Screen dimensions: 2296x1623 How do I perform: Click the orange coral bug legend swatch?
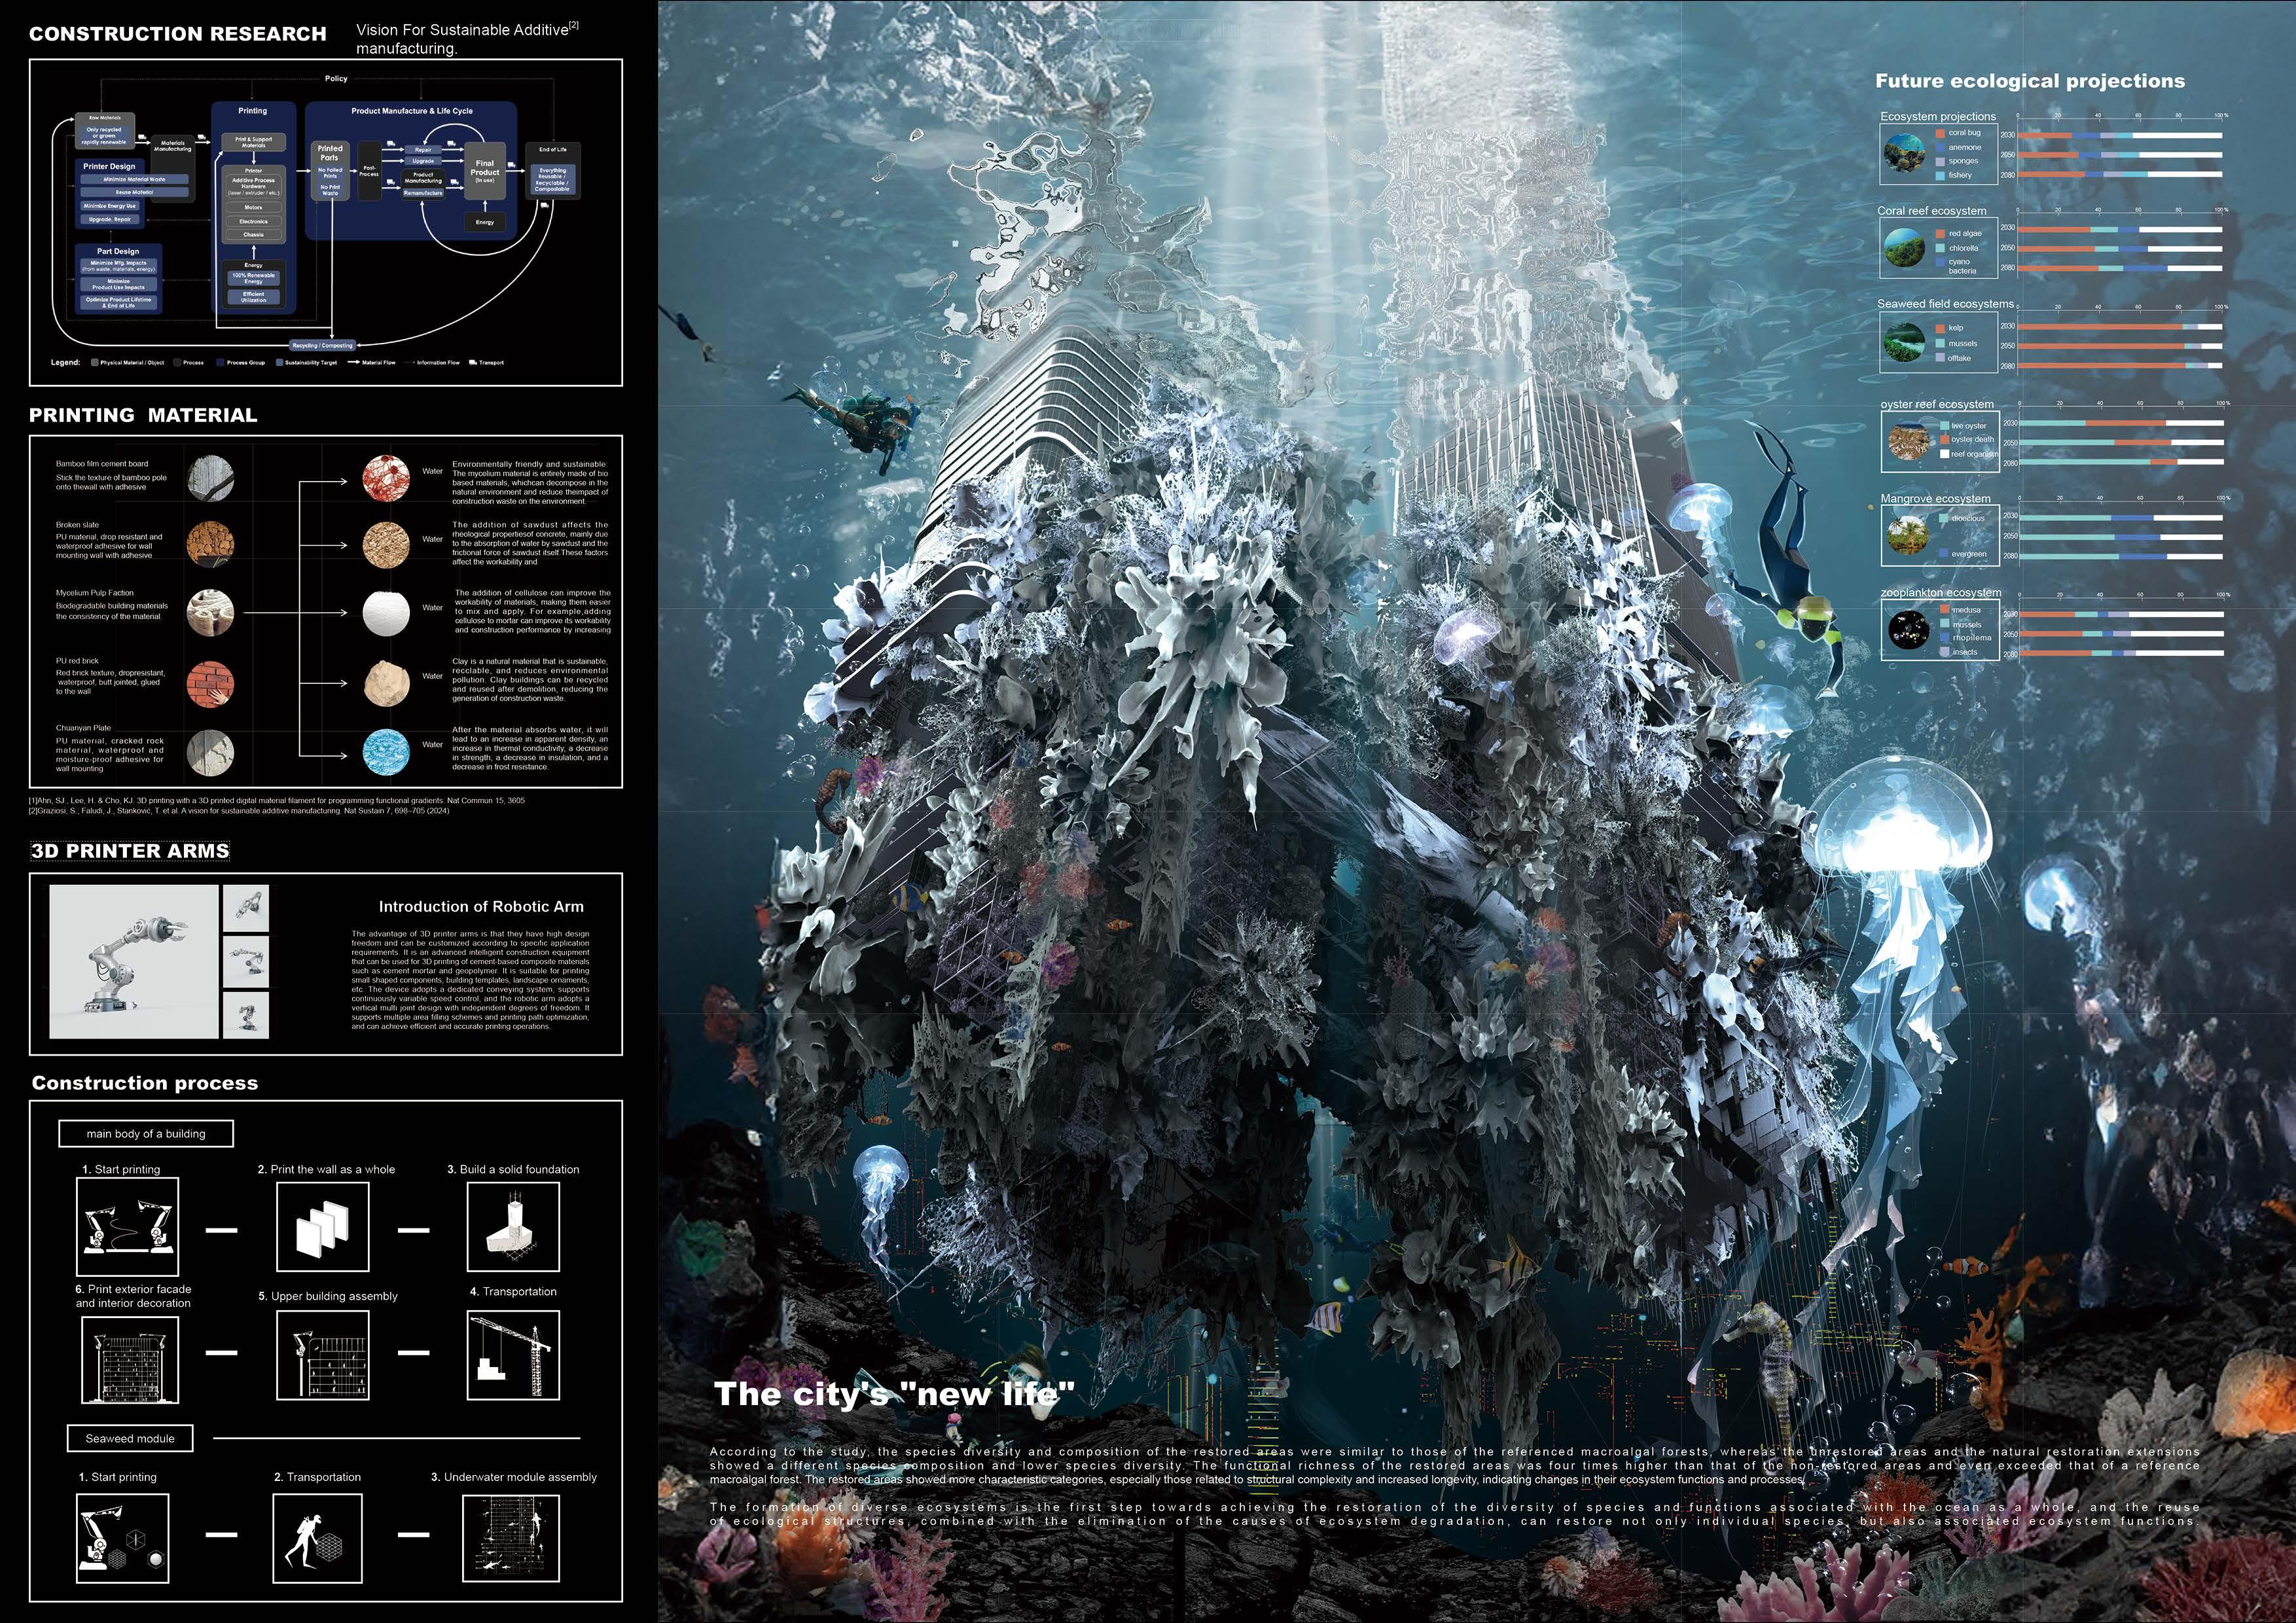pyautogui.click(x=1940, y=133)
